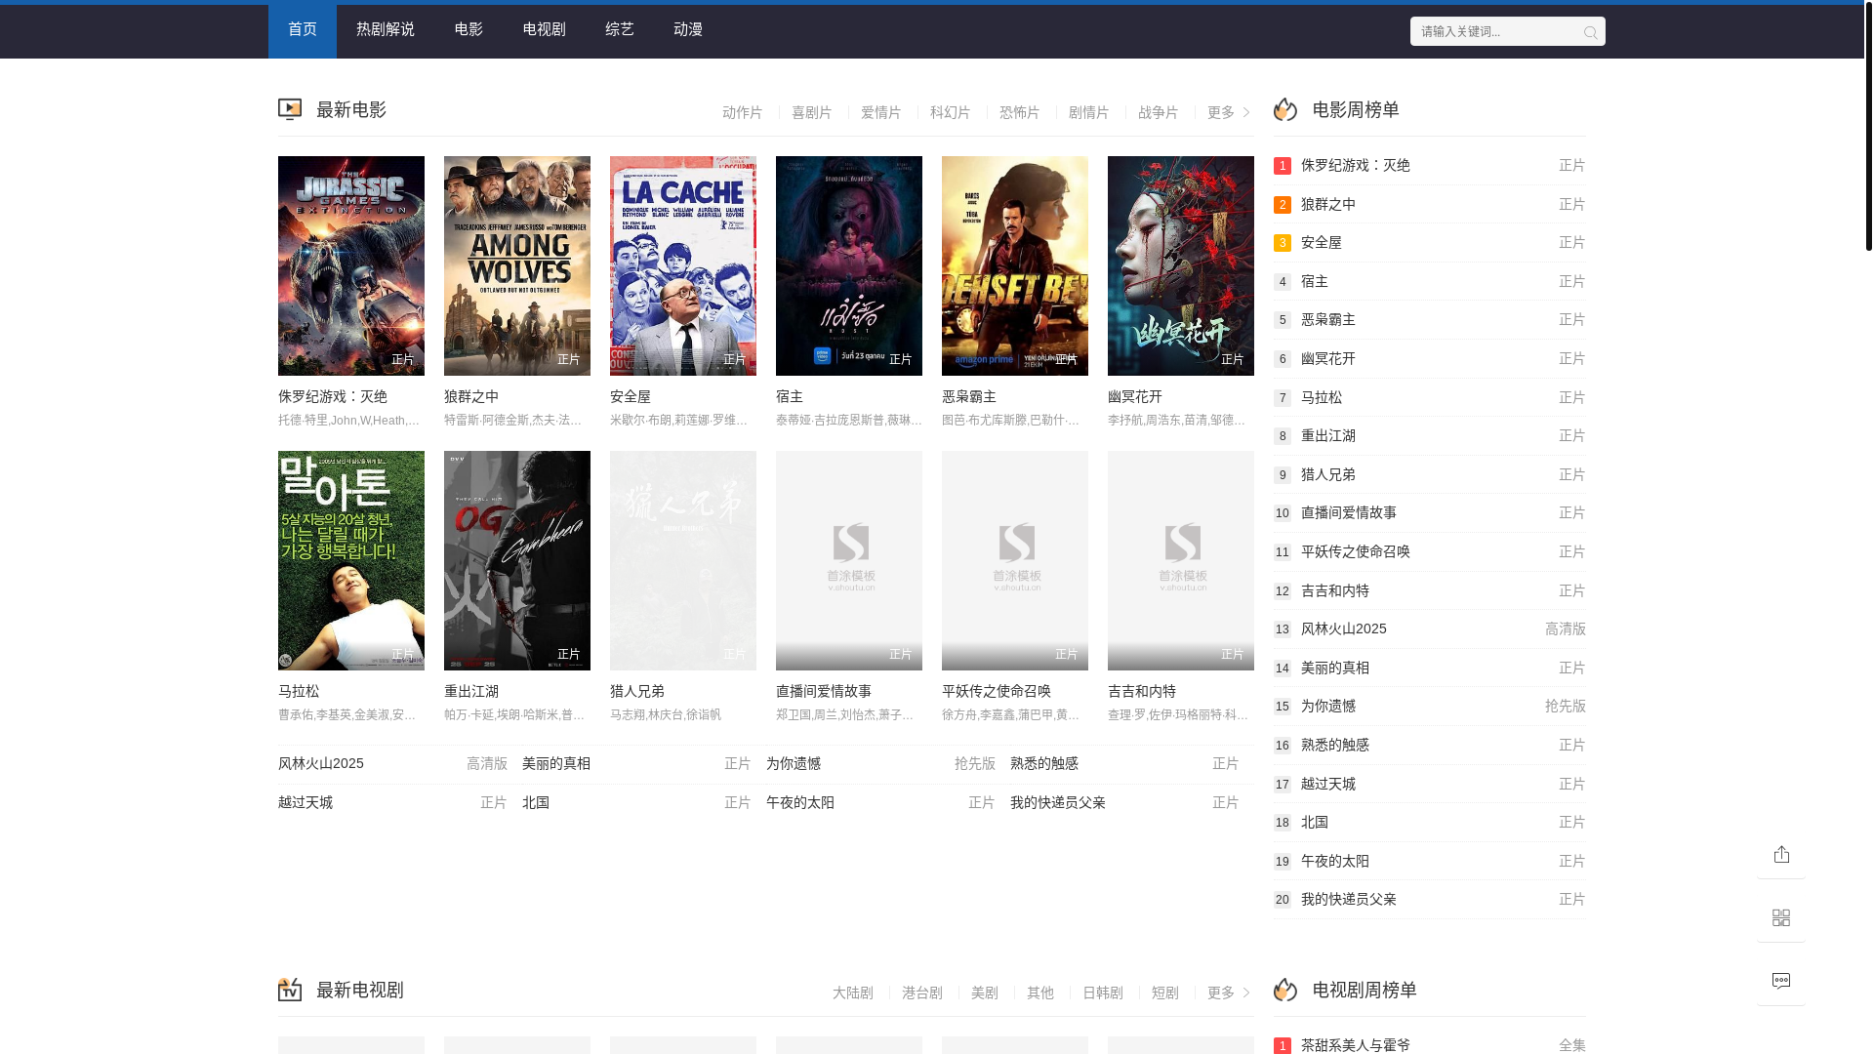Open the La Cache movie poster
The image size is (1874, 1054).
683,265
